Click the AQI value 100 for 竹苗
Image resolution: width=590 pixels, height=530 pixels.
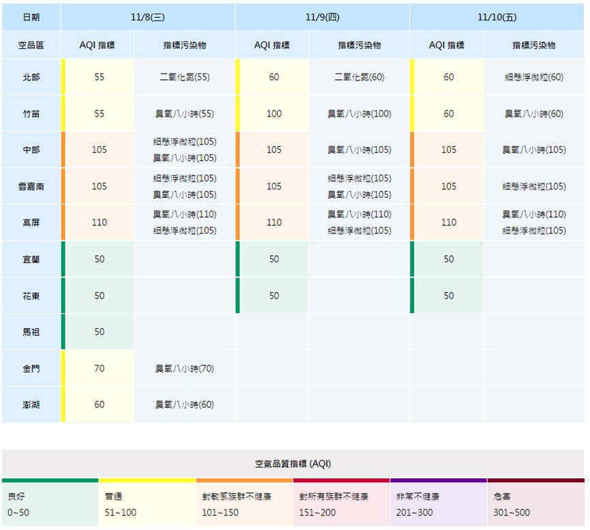pyautogui.click(x=274, y=113)
